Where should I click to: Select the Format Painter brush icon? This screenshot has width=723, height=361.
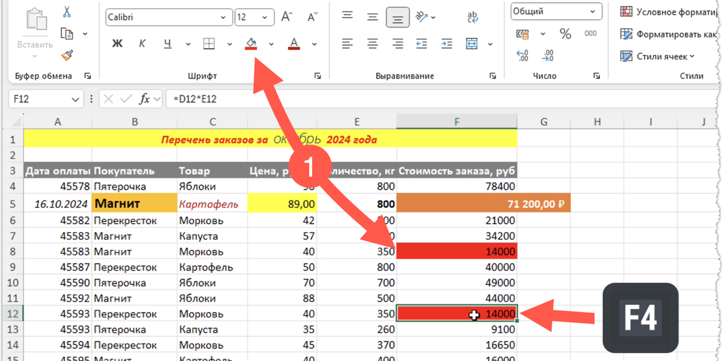click(x=68, y=55)
